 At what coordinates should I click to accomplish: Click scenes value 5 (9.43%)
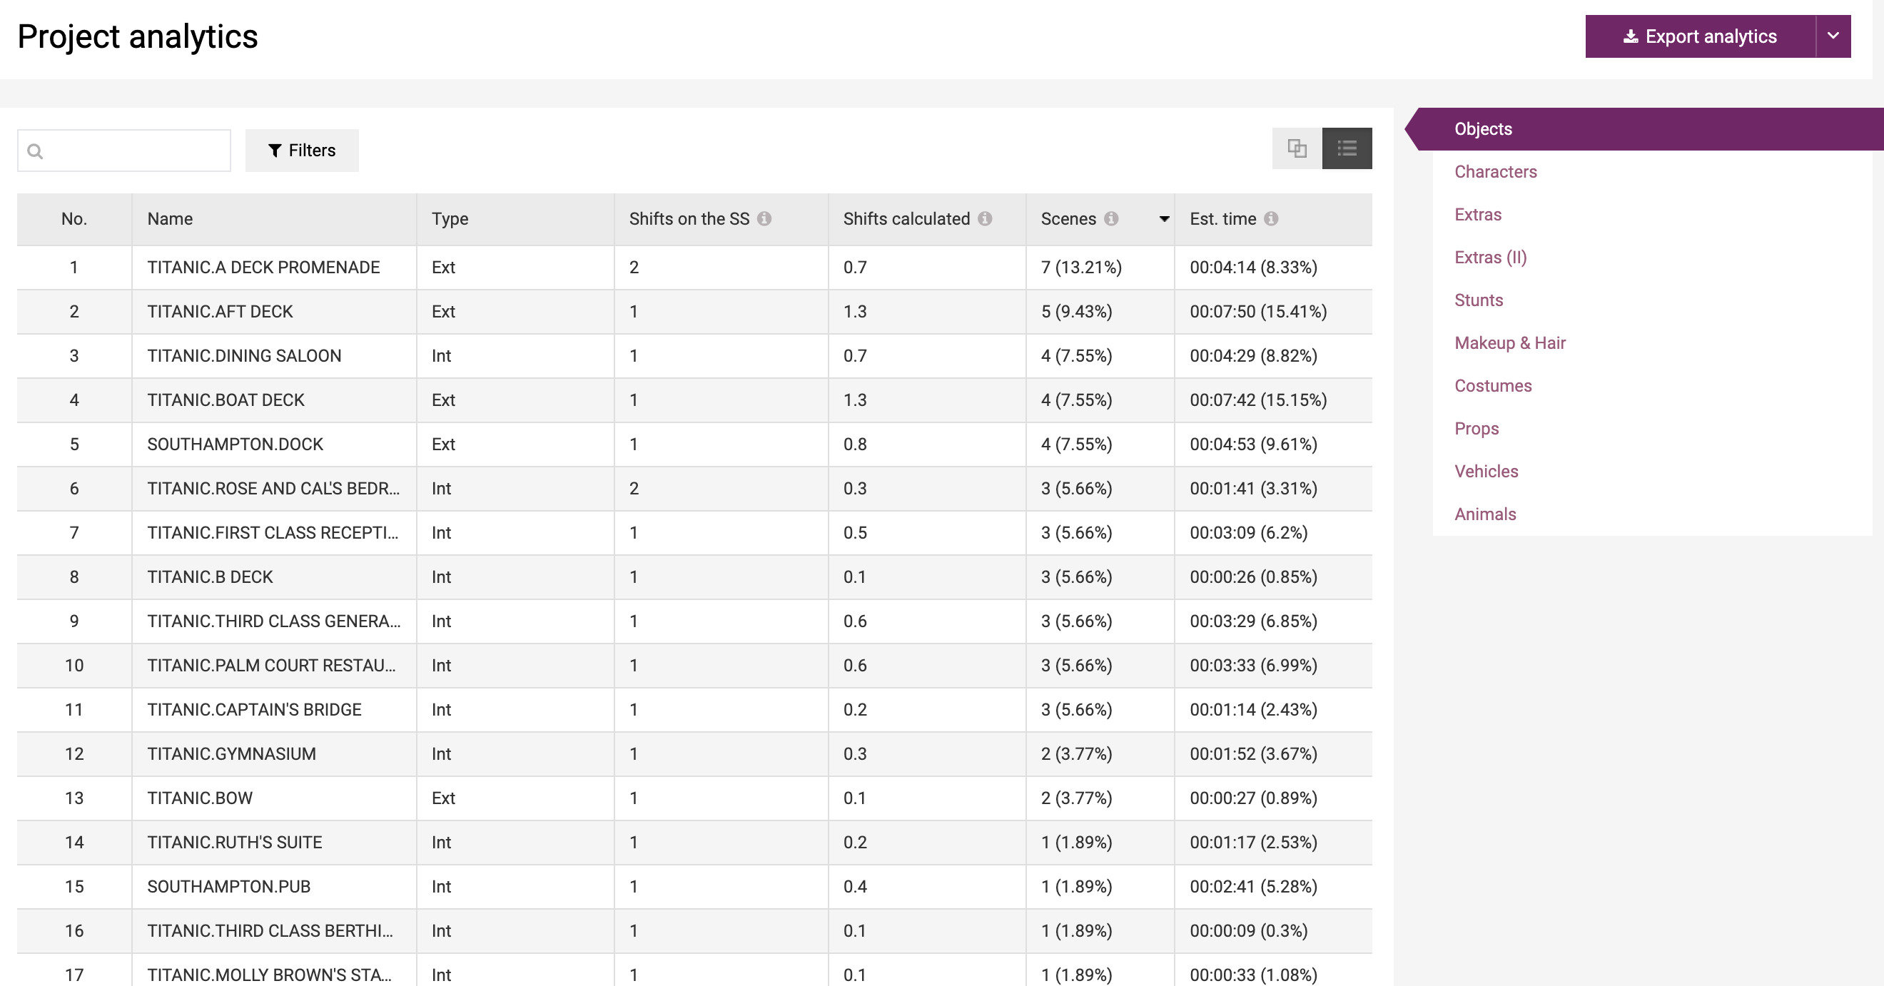pos(1077,312)
